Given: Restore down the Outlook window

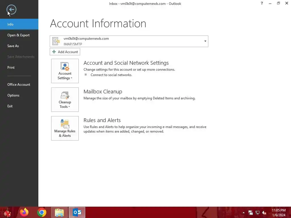Looking at the screenshot, I should [x=278, y=3].
